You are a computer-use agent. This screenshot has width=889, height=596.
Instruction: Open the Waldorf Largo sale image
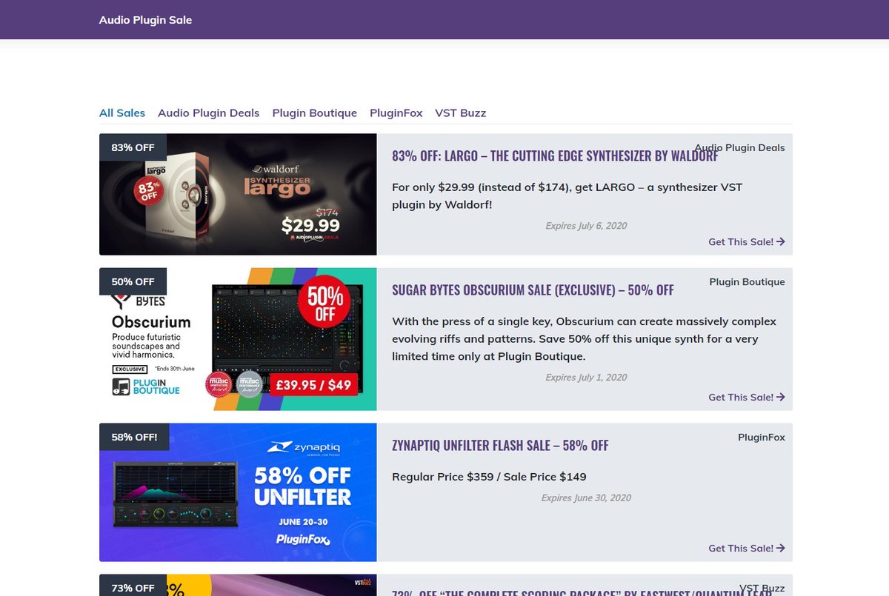238,195
